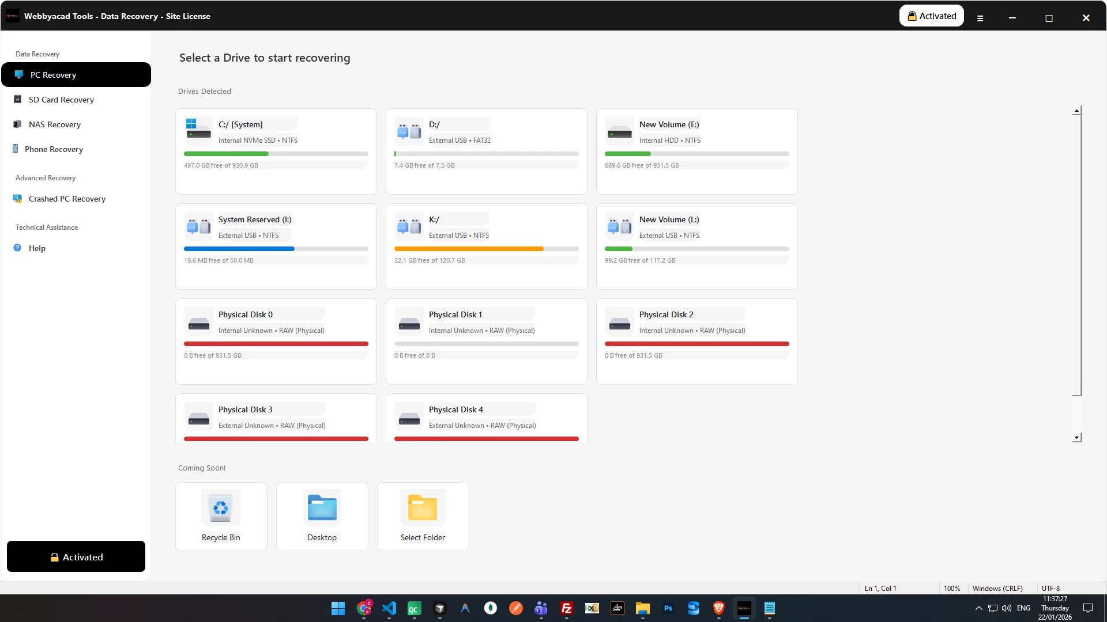This screenshot has height=622, width=1107.
Task: Launch FileZilla from the taskbar
Action: [x=566, y=608]
